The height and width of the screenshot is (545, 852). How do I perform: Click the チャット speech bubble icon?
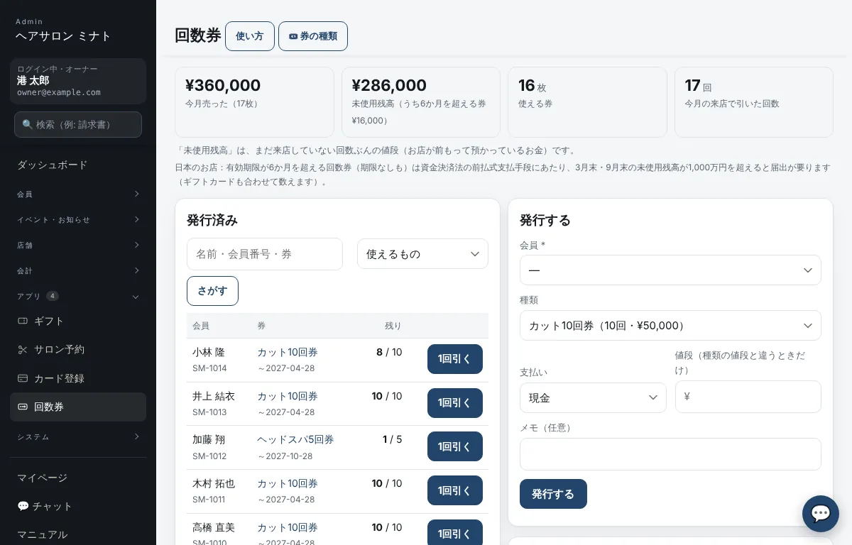click(x=23, y=506)
